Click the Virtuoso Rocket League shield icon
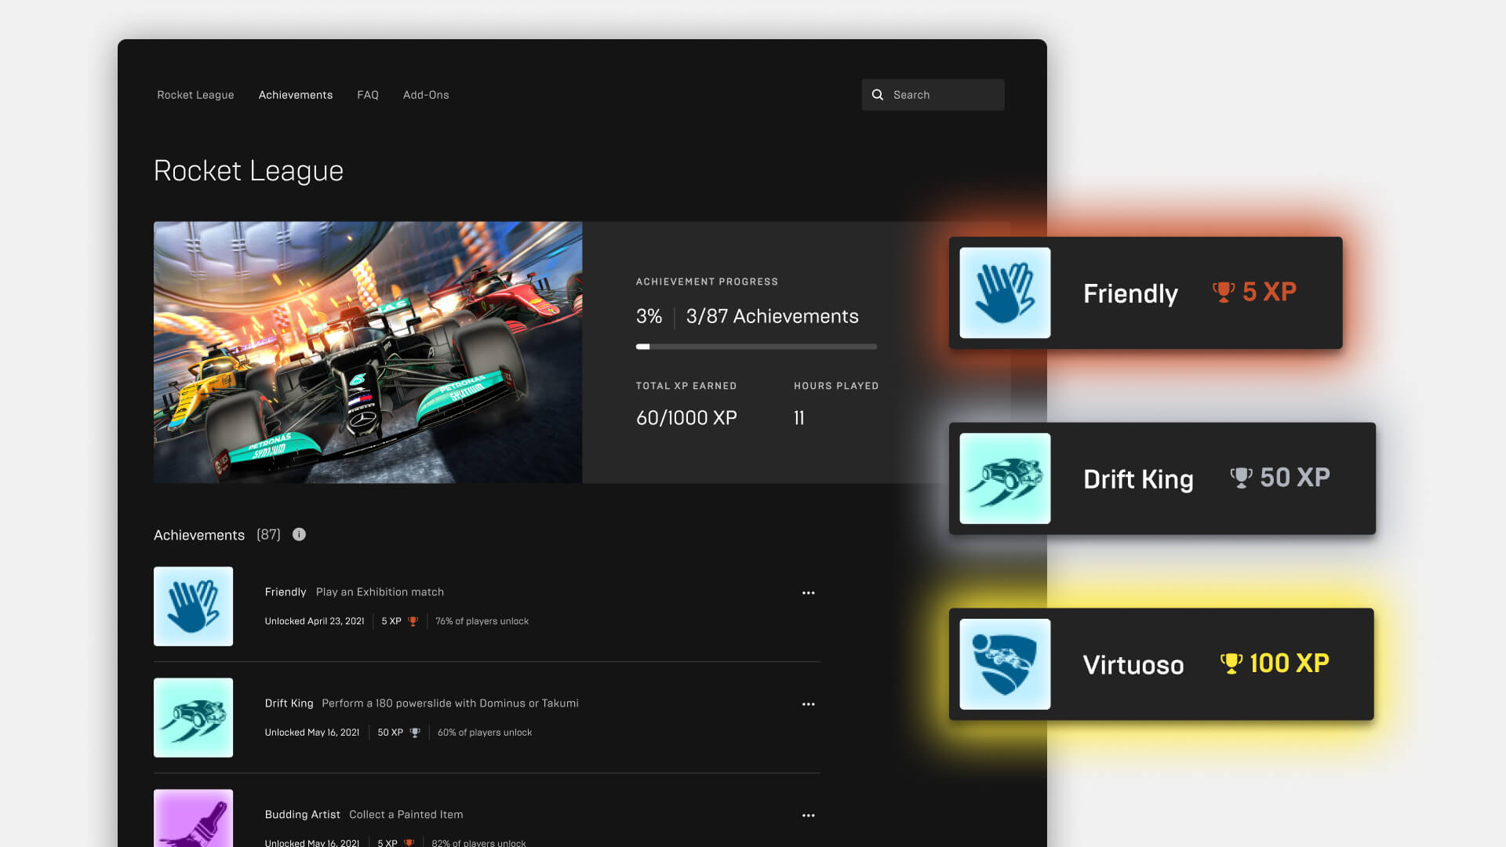 (1002, 663)
